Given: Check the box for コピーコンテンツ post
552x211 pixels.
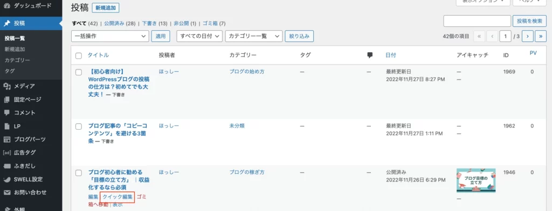Looking at the screenshot, I should tap(79, 126).
